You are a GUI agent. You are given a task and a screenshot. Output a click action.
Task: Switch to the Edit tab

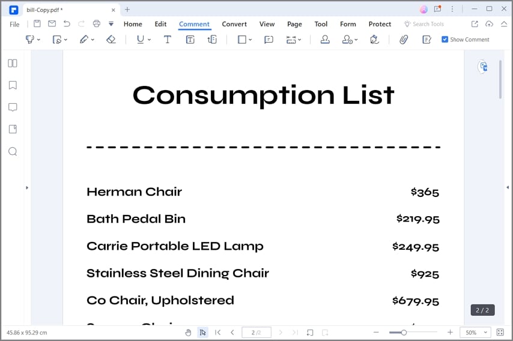[x=160, y=24]
